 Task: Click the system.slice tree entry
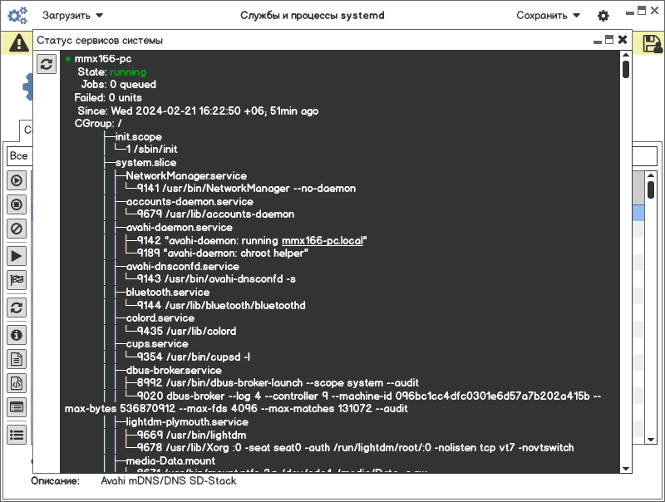tap(146, 163)
